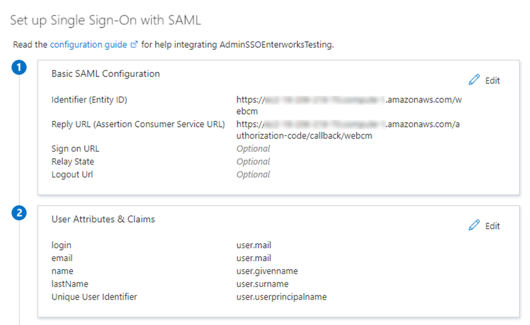This screenshot has height=325, width=530.
Task: Select the Identifier (Entity ID) URL value
Action: (350, 105)
